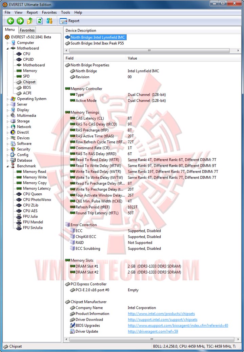Image resolution: width=244 pixels, height=352 pixels.
Task: Select the BIOS tree item
Action: (x=27, y=87)
